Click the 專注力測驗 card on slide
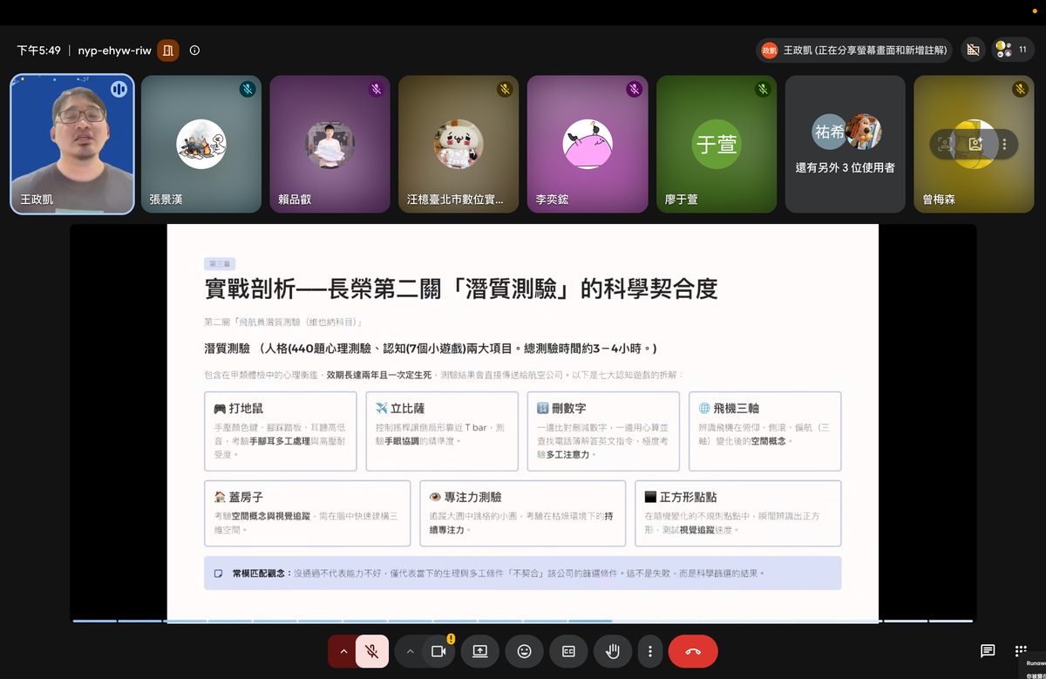 [523, 513]
